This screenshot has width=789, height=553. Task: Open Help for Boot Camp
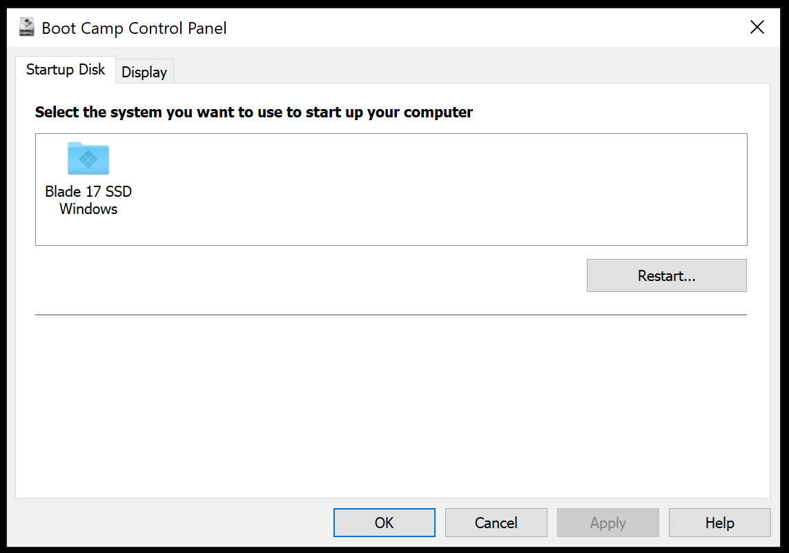pos(719,523)
